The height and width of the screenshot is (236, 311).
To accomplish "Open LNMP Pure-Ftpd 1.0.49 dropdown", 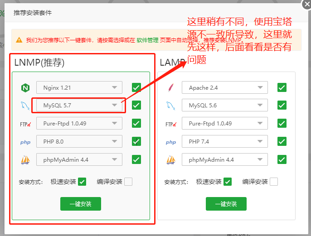I will coord(79,123).
